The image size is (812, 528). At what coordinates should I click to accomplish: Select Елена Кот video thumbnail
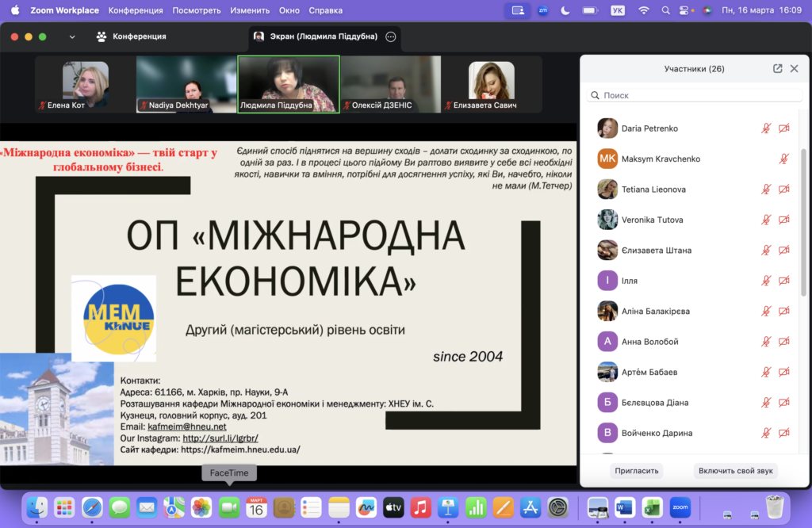pos(85,85)
